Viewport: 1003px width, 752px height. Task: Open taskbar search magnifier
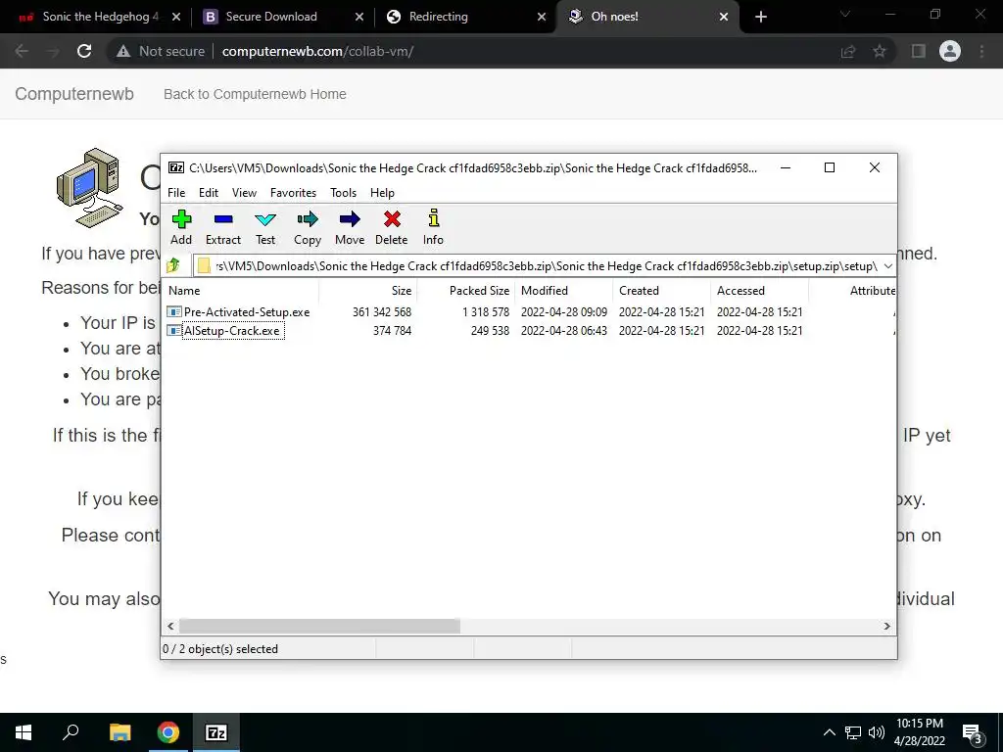pos(71,732)
